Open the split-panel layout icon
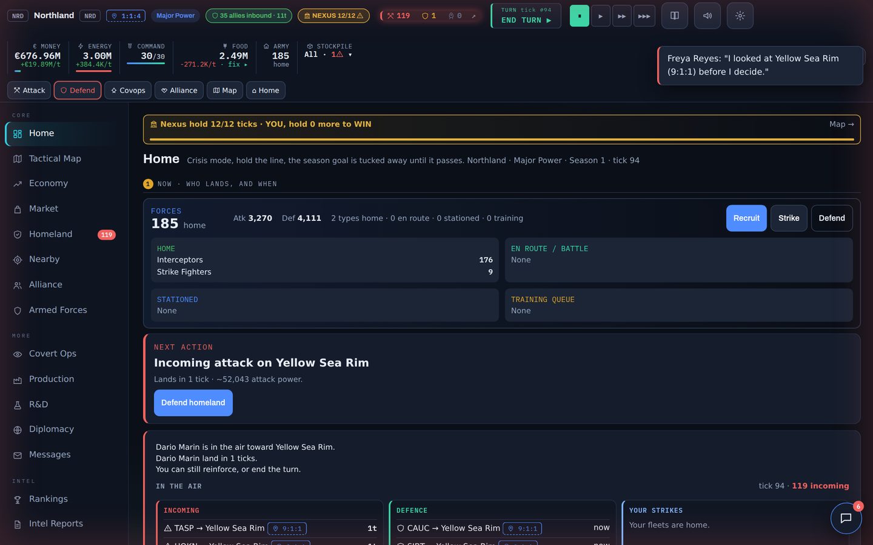This screenshot has height=545, width=873. pos(674,16)
